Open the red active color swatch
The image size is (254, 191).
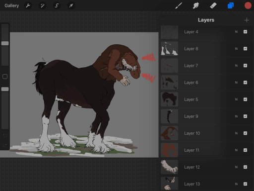click(x=248, y=5)
